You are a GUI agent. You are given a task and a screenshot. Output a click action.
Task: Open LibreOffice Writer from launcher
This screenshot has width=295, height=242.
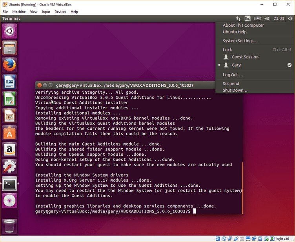pos(9,82)
